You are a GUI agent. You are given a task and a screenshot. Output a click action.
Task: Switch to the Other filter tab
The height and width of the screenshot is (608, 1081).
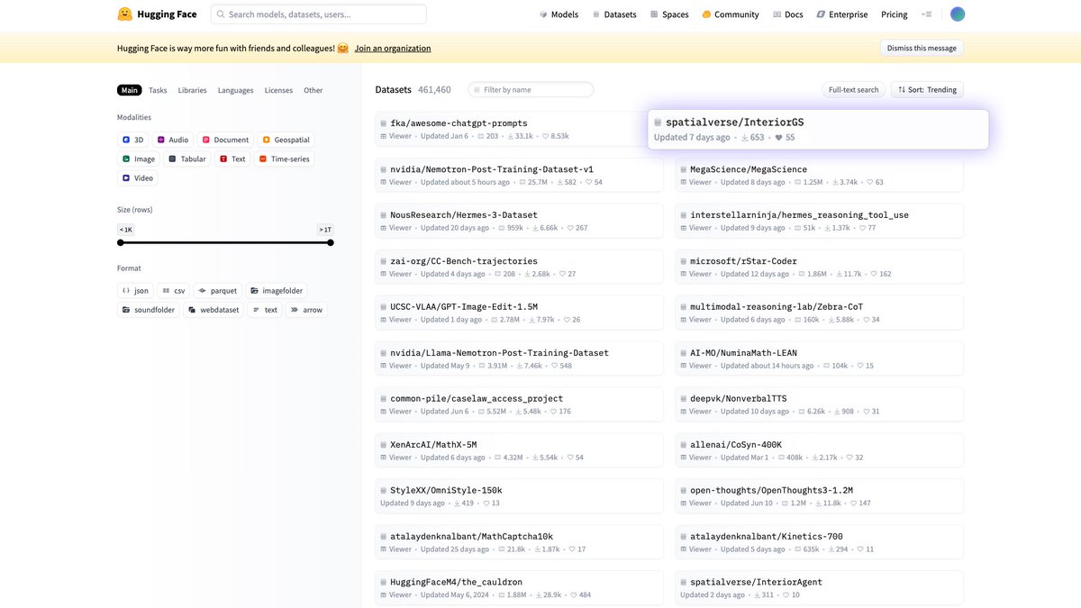(313, 90)
